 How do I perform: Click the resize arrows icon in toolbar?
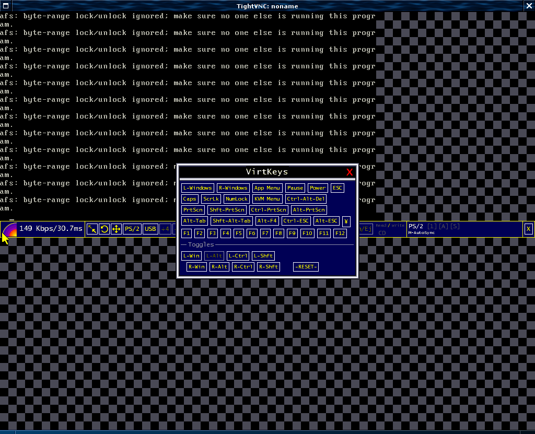(92, 229)
